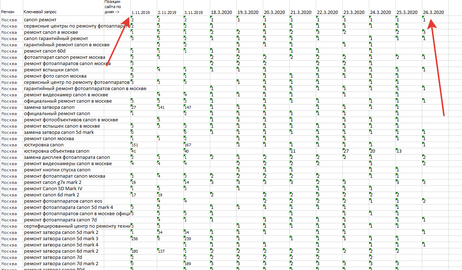
Task: Click the 24.3.2020 date header
Action: point(381,13)
